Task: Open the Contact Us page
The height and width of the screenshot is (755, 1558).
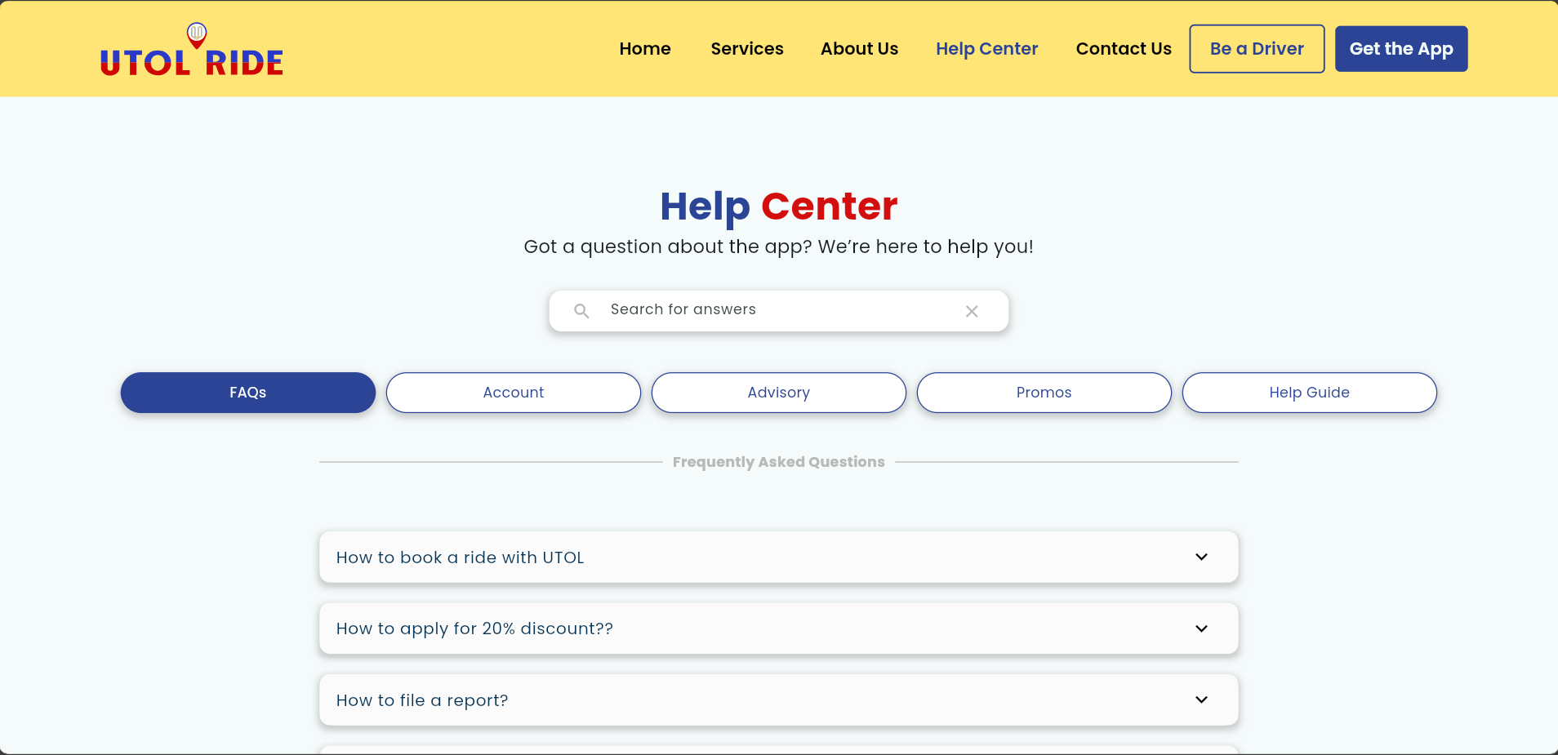Action: click(1123, 49)
